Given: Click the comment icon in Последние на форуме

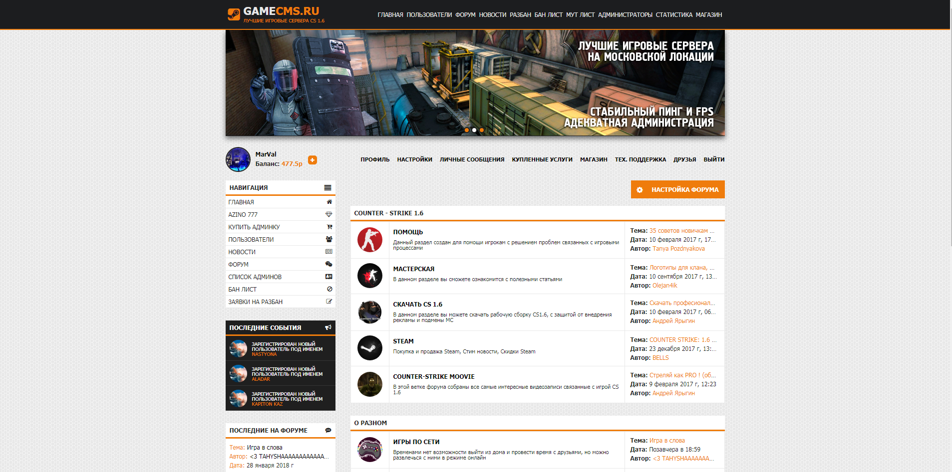Looking at the screenshot, I should point(328,430).
